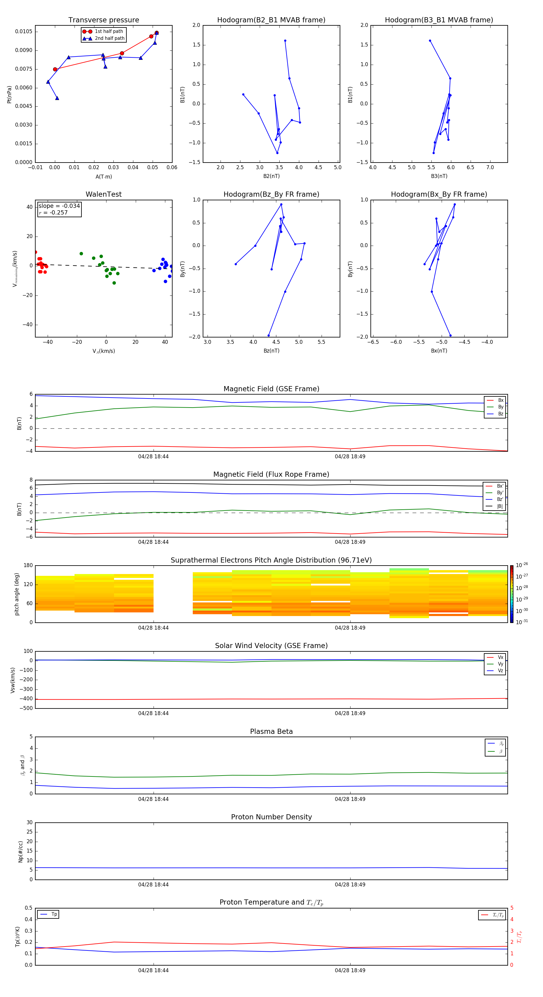The height and width of the screenshot is (997, 543).
Task: Click the 'Tp' legend box
Action: point(48,914)
